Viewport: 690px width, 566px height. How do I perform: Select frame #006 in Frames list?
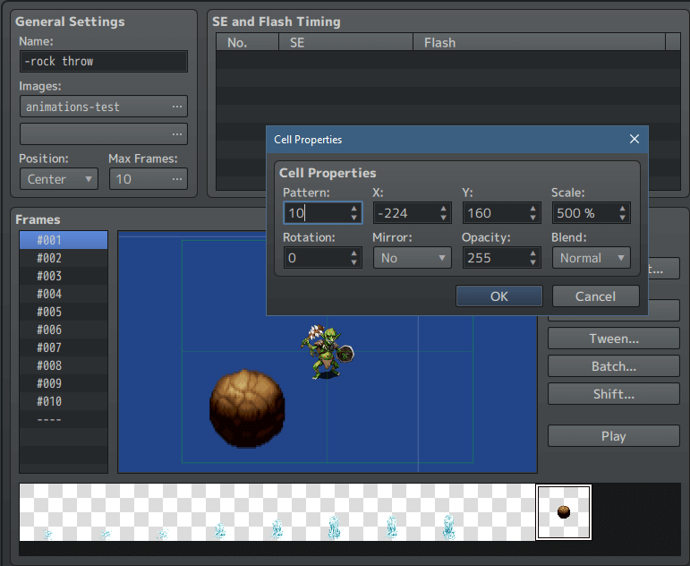click(64, 330)
